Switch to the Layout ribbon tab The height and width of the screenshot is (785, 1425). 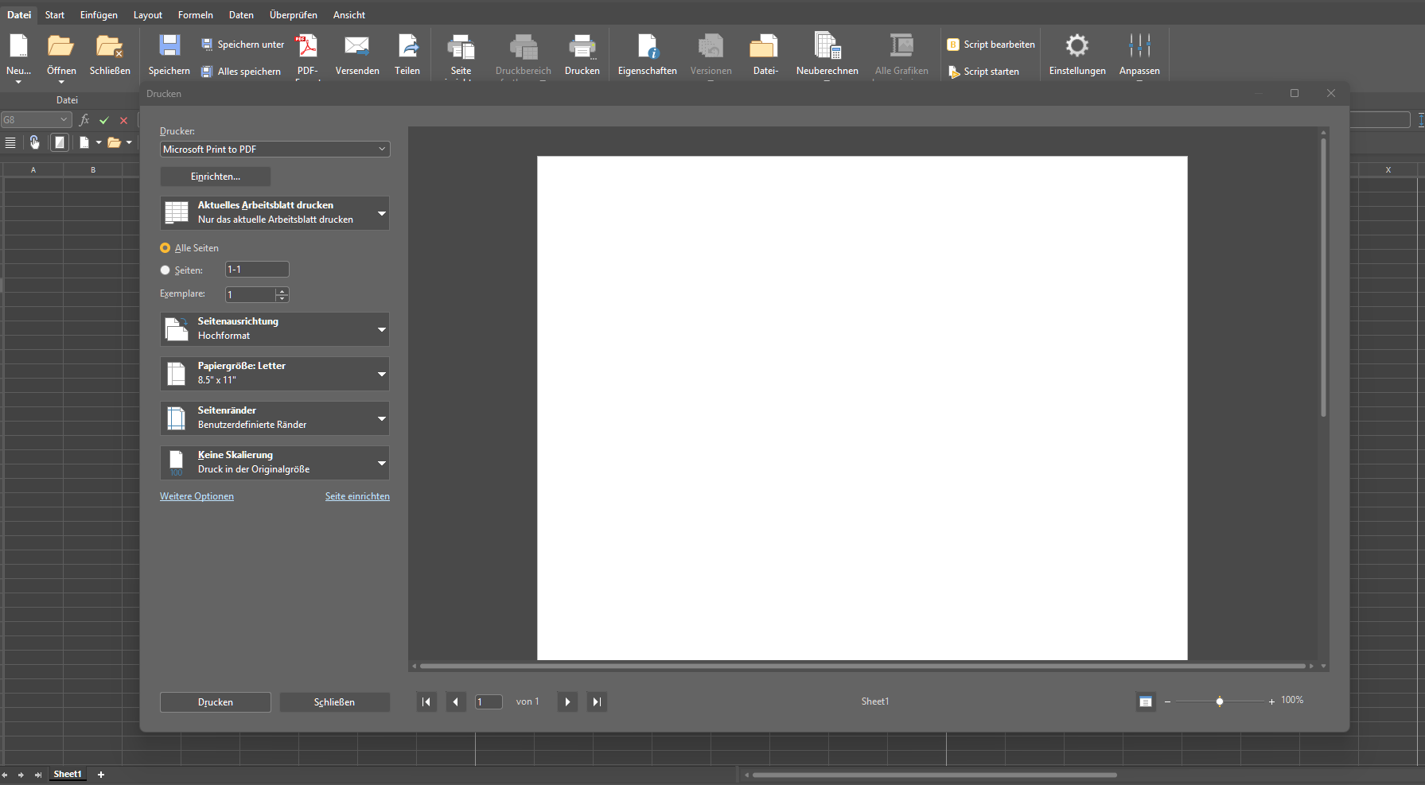point(148,15)
